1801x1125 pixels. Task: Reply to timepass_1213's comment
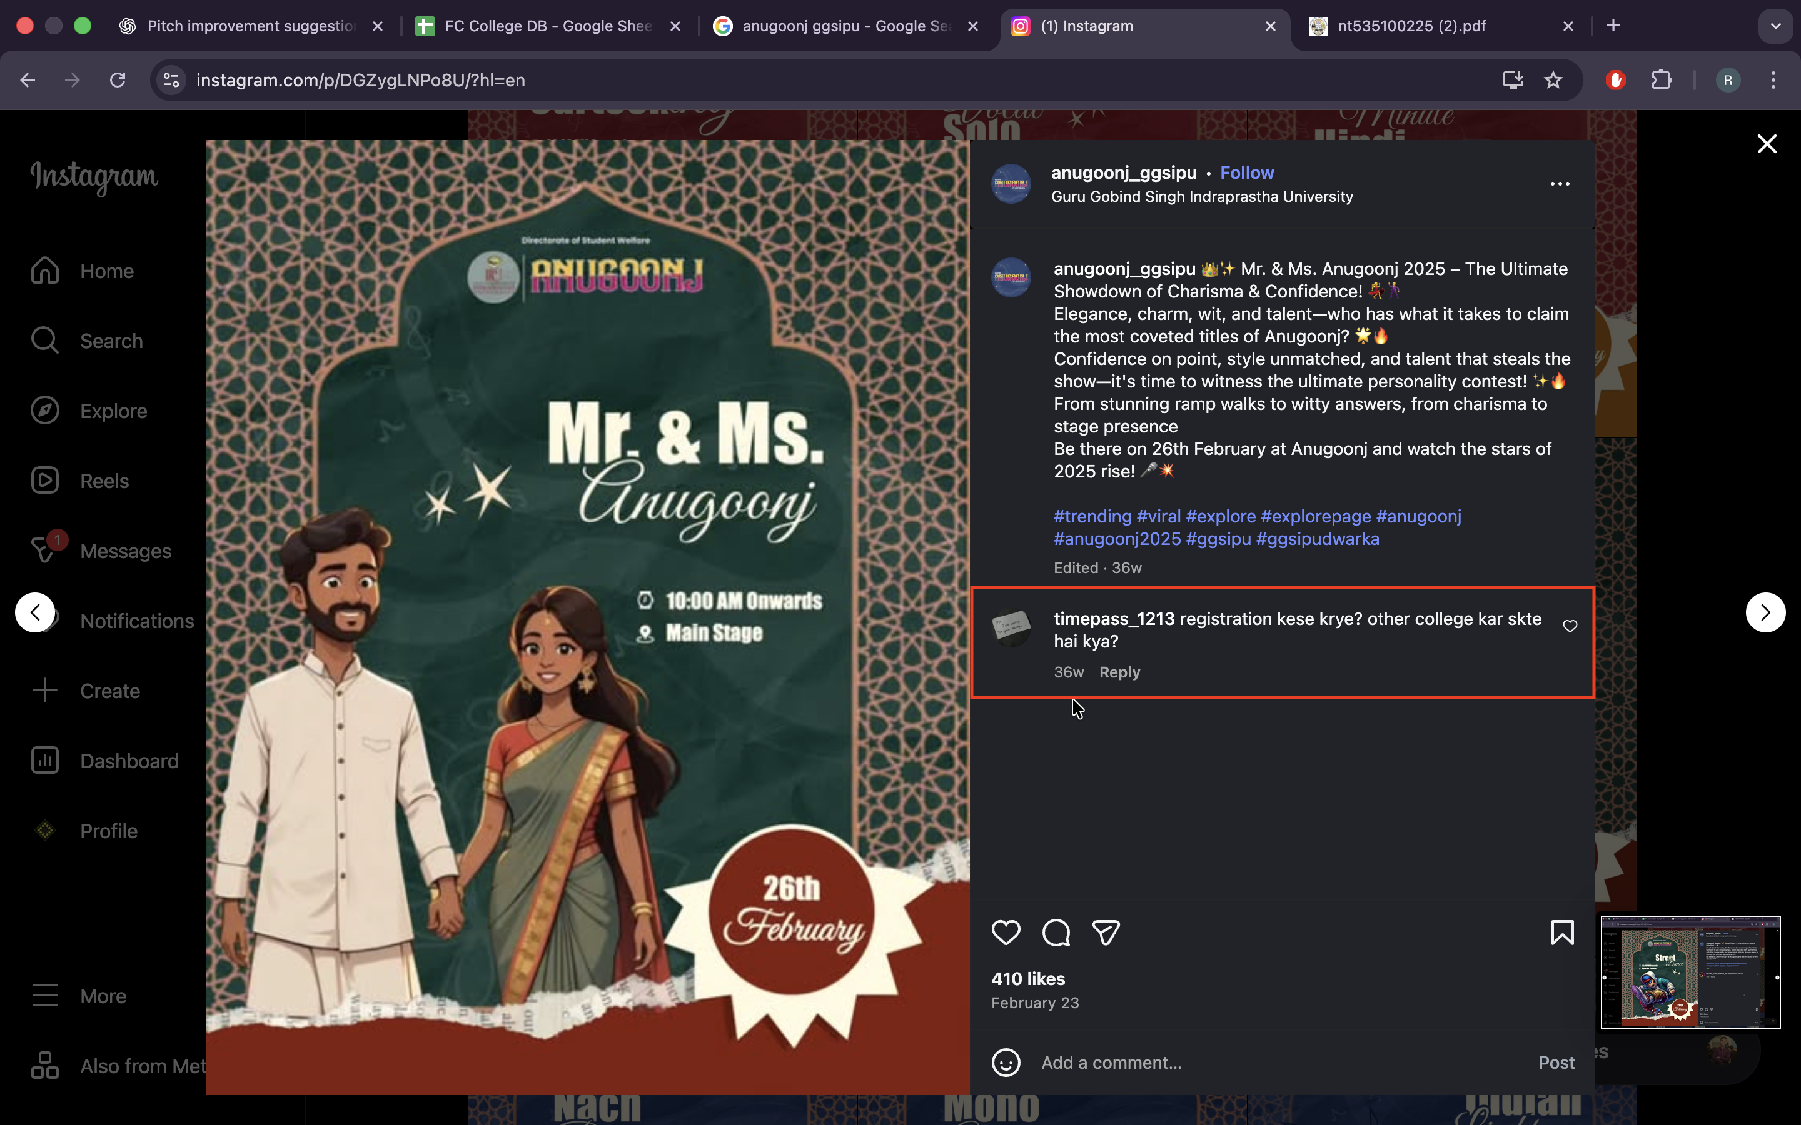point(1119,672)
